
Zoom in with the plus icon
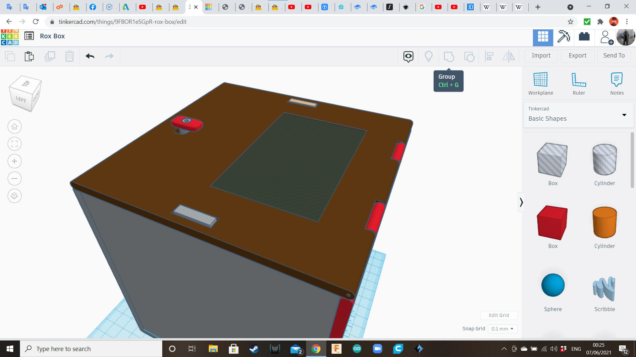tap(14, 161)
